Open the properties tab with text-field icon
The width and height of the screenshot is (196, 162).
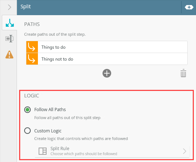tap(9, 39)
